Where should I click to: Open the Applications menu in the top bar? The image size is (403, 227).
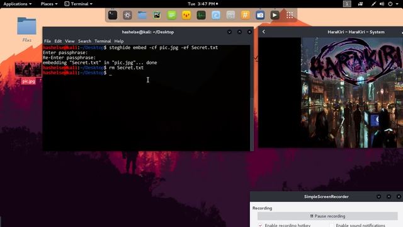(18, 4)
